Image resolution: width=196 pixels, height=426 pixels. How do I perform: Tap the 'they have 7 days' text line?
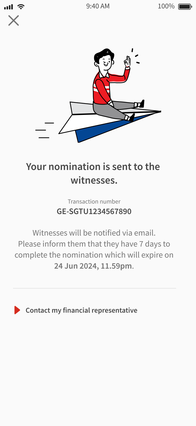(94, 244)
